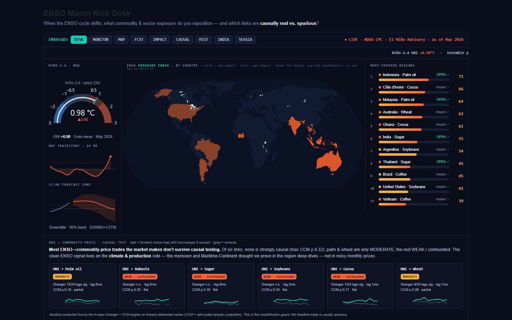
Task: Open Thailand Sugar OPEN link
Action: pyautogui.click(x=443, y=162)
